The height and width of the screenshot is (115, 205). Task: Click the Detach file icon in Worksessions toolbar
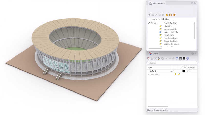[152, 15]
